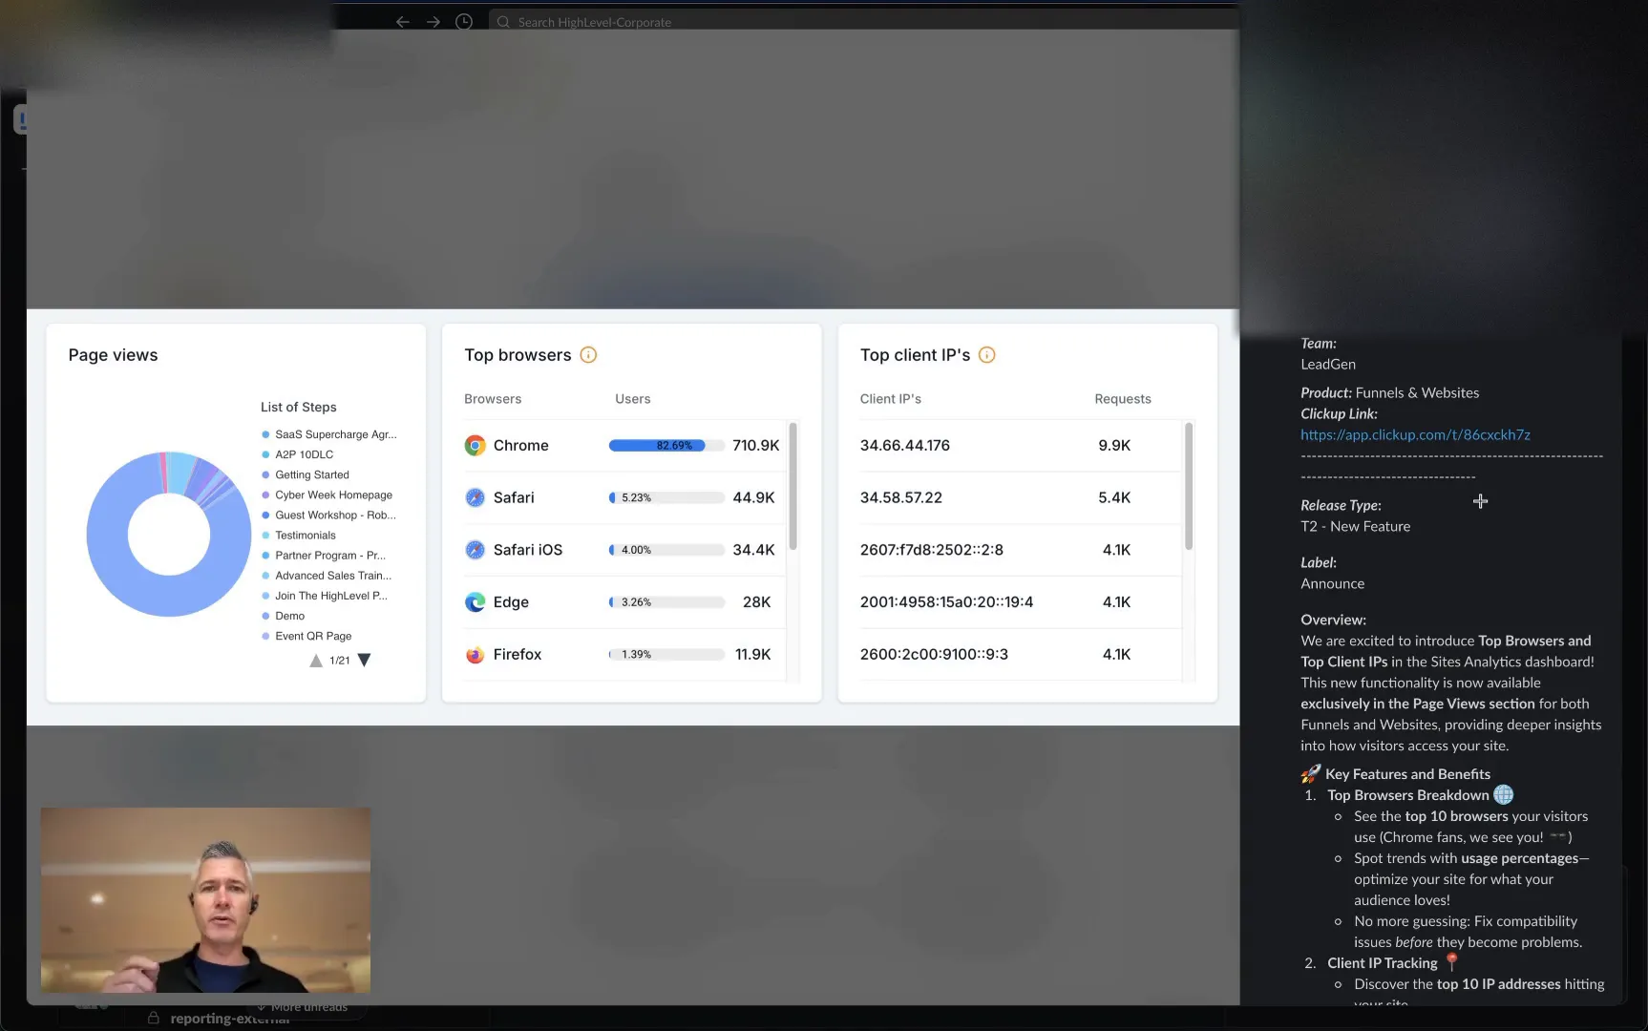1648x1031 pixels.
Task: Open the reporting-external channel
Action: 229,1019
